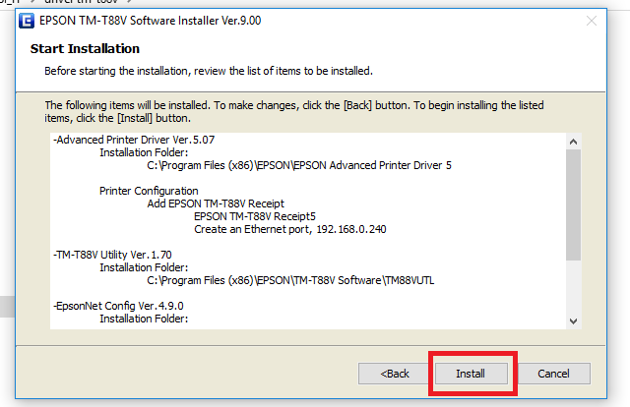
Task: Click the scroll up arrow in item list
Action: tap(573, 142)
